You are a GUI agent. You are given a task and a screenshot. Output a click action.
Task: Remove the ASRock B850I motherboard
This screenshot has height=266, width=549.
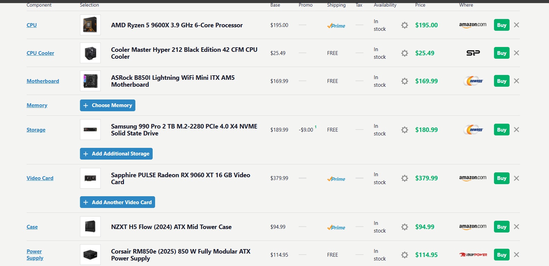click(516, 81)
